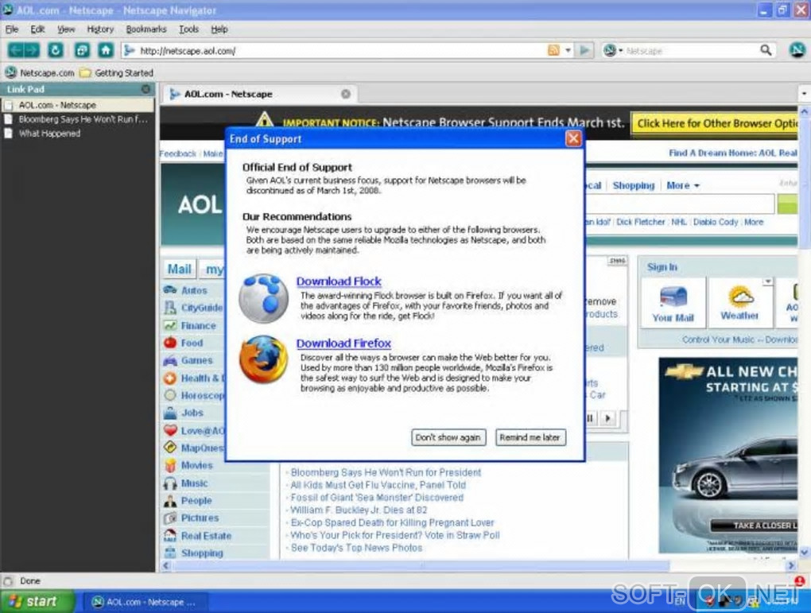Click the RSS feed icon in address bar
This screenshot has width=811, height=613.
point(553,50)
